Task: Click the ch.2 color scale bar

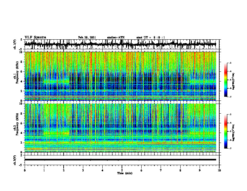Action: coord(226,131)
